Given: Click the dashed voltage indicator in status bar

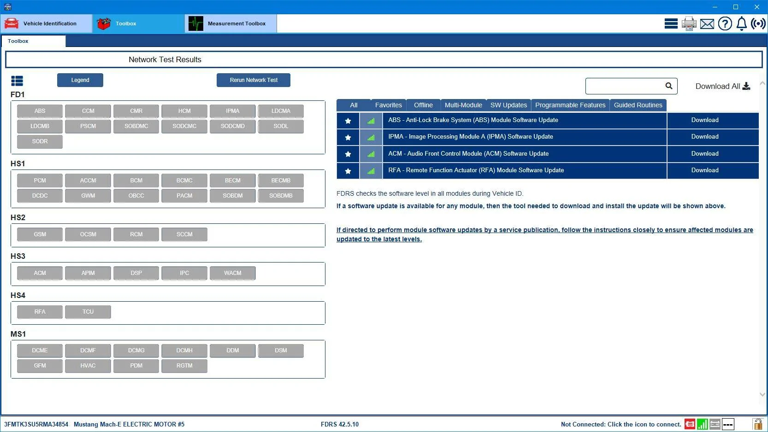Looking at the screenshot, I should click(728, 424).
